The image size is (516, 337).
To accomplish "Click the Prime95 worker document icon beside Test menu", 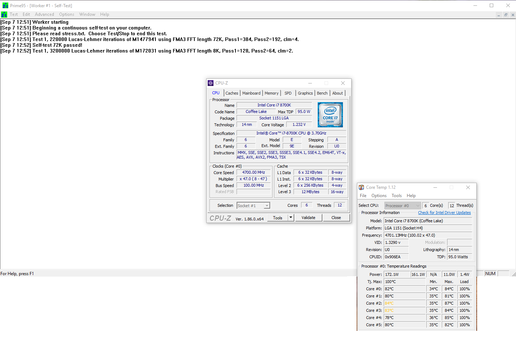I will [4, 14].
